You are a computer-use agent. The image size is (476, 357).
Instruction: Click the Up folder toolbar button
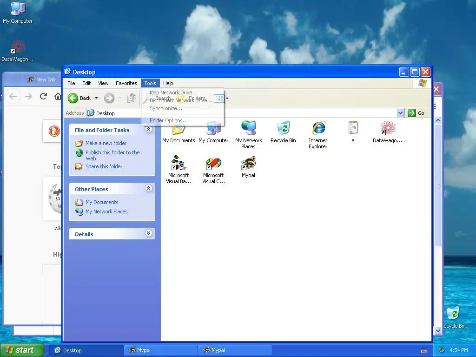tap(132, 98)
